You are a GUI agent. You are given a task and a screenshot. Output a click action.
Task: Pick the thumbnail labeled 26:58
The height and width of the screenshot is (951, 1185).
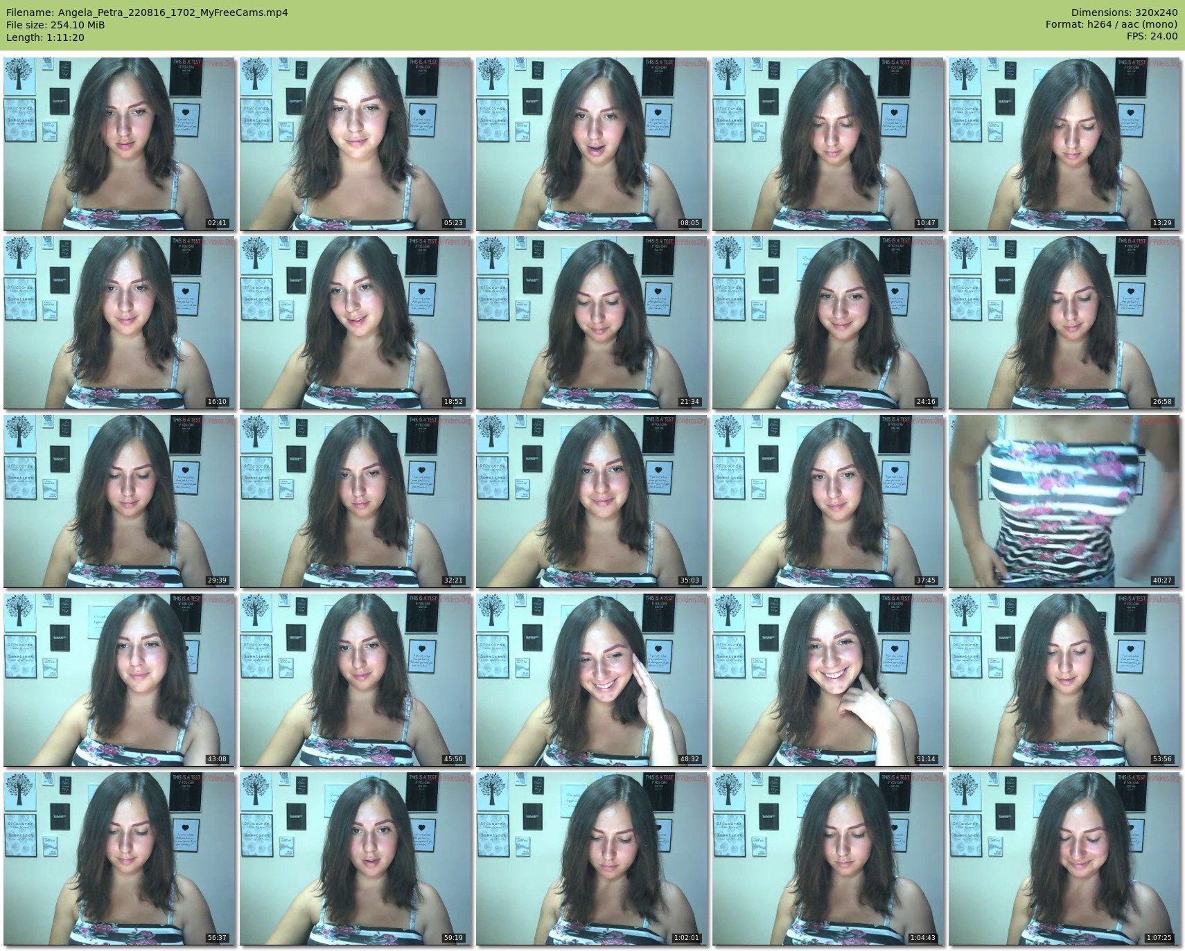(1064, 322)
